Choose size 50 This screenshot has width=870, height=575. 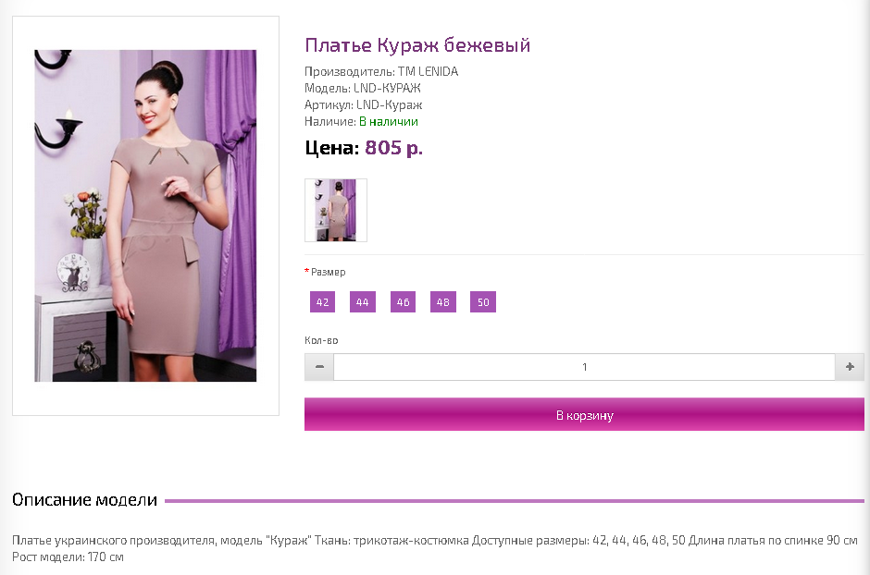point(483,302)
